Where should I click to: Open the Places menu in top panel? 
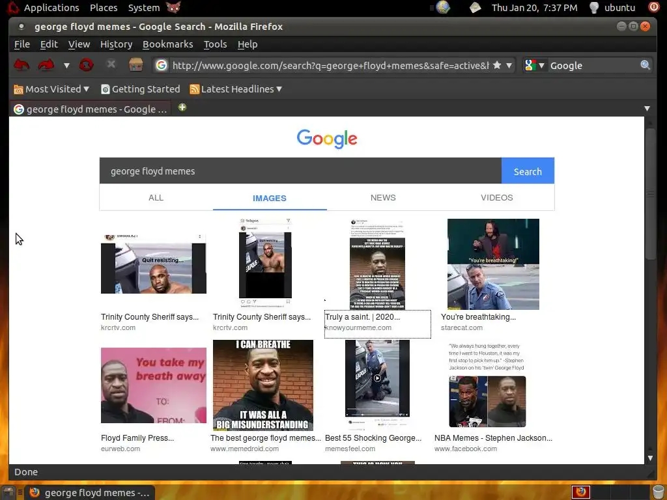[104, 8]
